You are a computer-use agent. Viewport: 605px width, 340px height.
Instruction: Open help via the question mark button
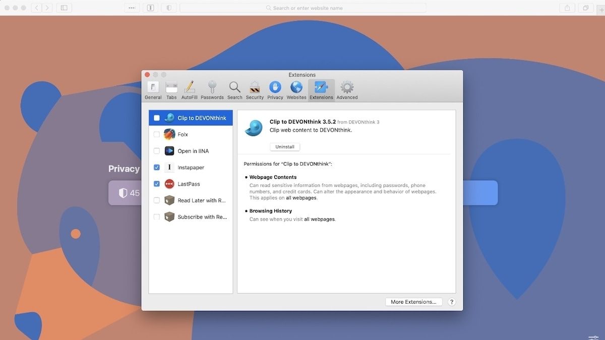pos(451,302)
